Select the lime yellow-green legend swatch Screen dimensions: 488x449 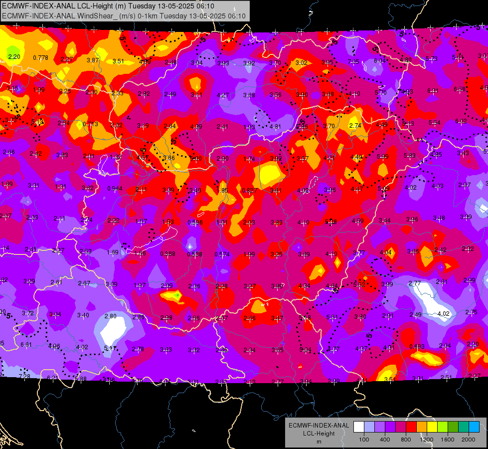443,427
